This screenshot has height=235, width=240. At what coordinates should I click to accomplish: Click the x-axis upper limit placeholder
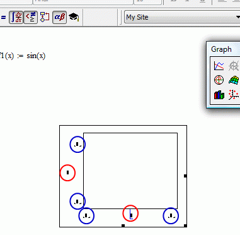(171, 216)
